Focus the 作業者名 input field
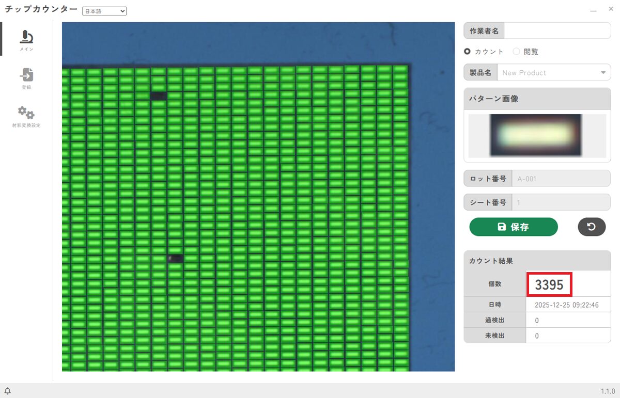This screenshot has height=398, width=620. point(557,31)
